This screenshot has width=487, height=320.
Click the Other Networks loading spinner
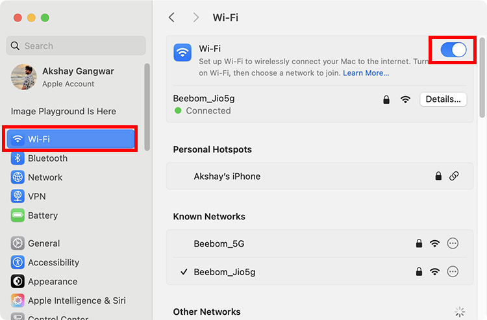pos(460,312)
